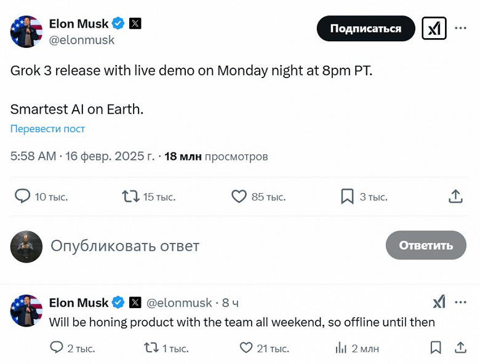Viewport: 480px width, 364px height.
Task: Share the main post via share icon
Action: click(x=455, y=196)
